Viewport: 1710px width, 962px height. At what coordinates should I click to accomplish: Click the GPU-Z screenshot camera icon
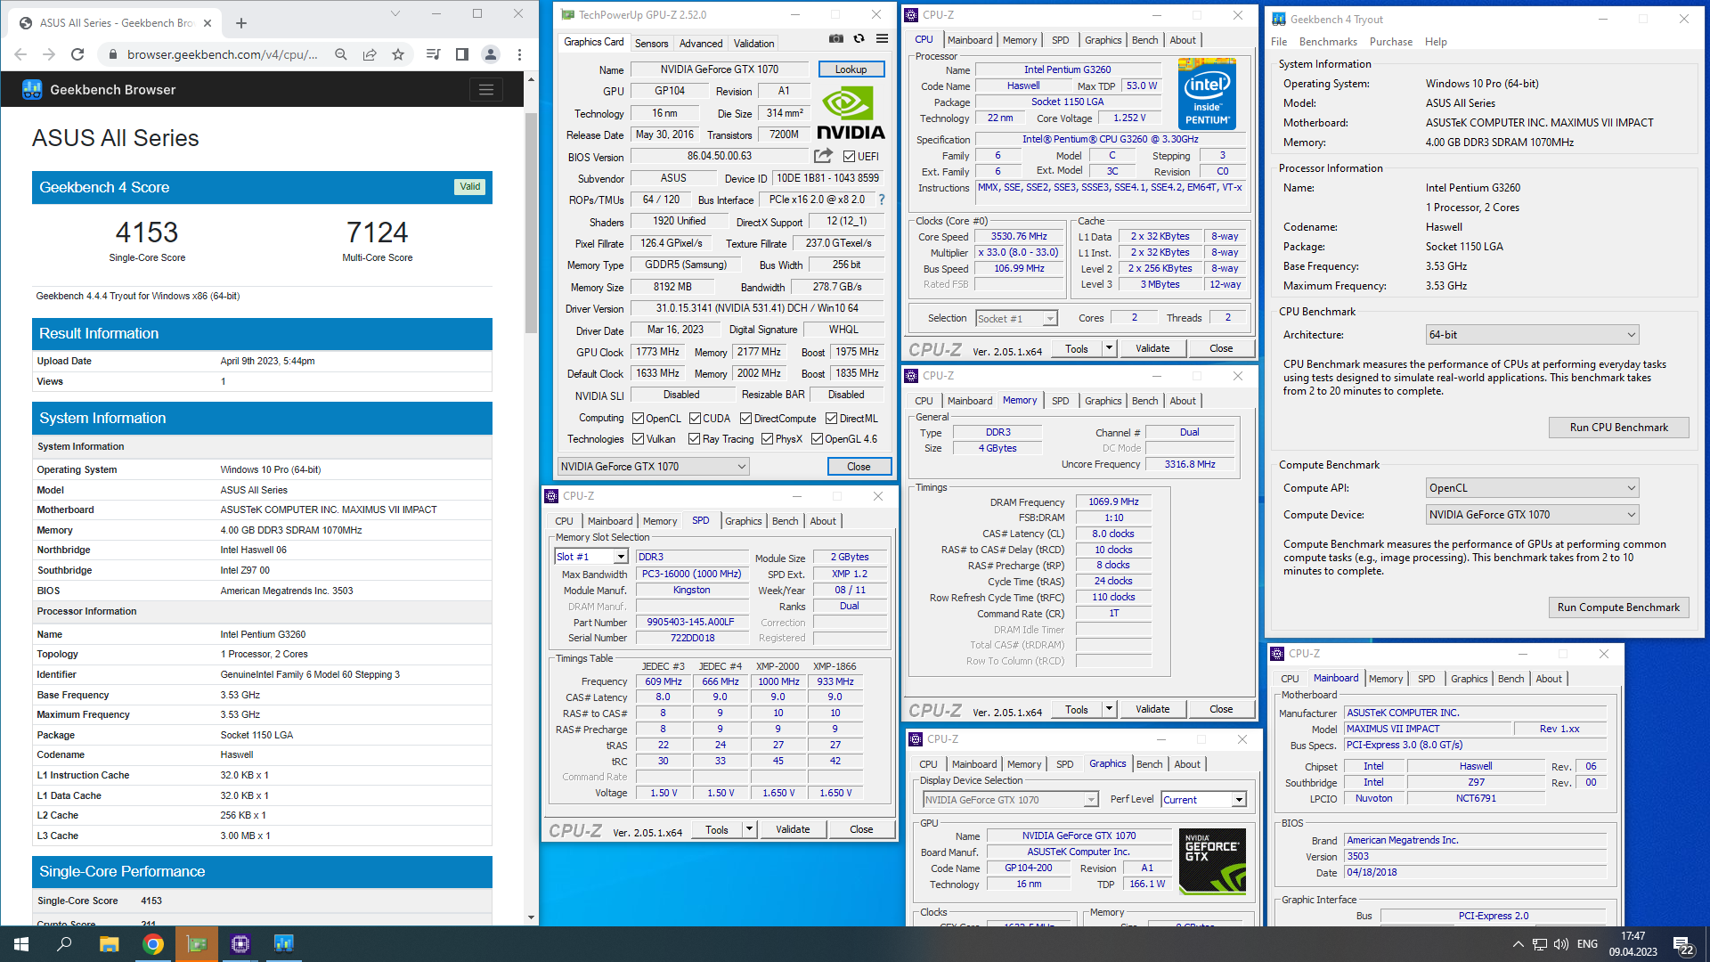coord(835,39)
